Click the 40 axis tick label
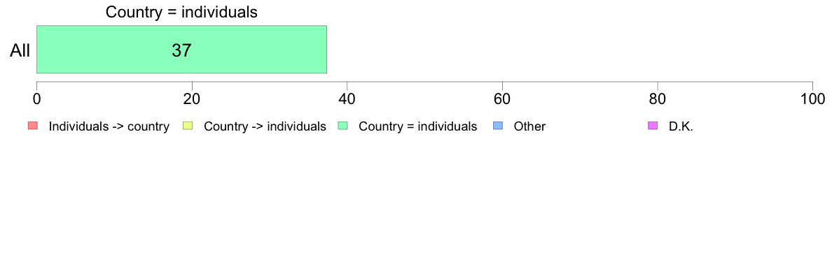Viewport: 832px width, 257px height. 347,99
